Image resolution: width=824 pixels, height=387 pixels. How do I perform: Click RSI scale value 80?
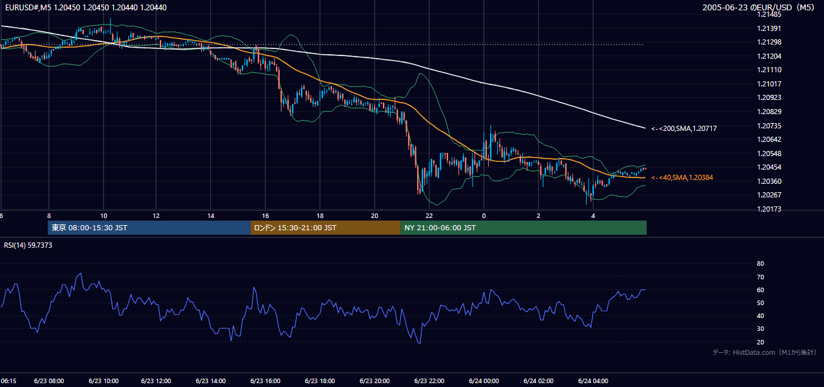click(x=760, y=264)
